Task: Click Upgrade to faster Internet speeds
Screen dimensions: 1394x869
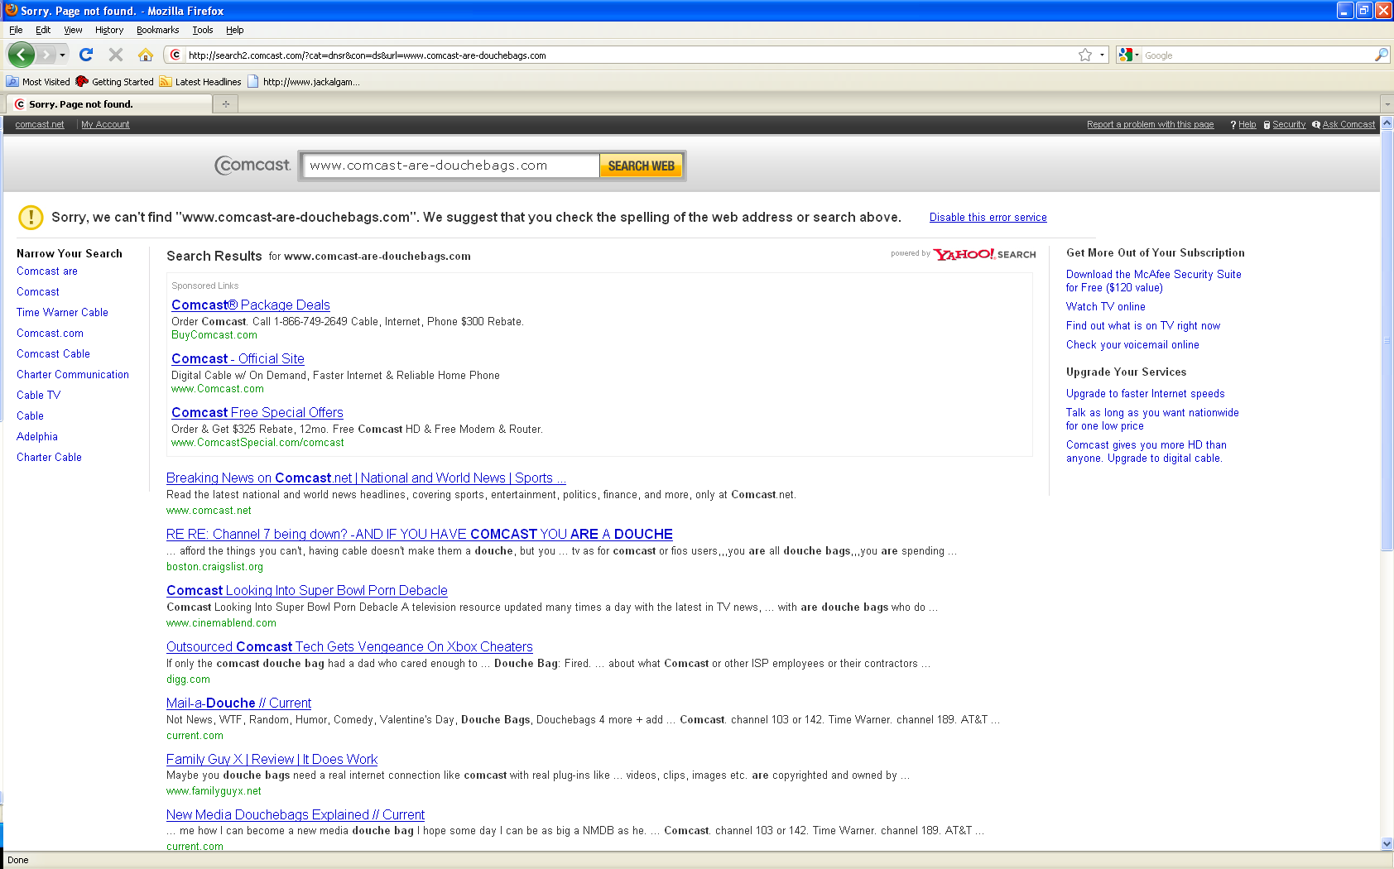Action: pyautogui.click(x=1145, y=393)
